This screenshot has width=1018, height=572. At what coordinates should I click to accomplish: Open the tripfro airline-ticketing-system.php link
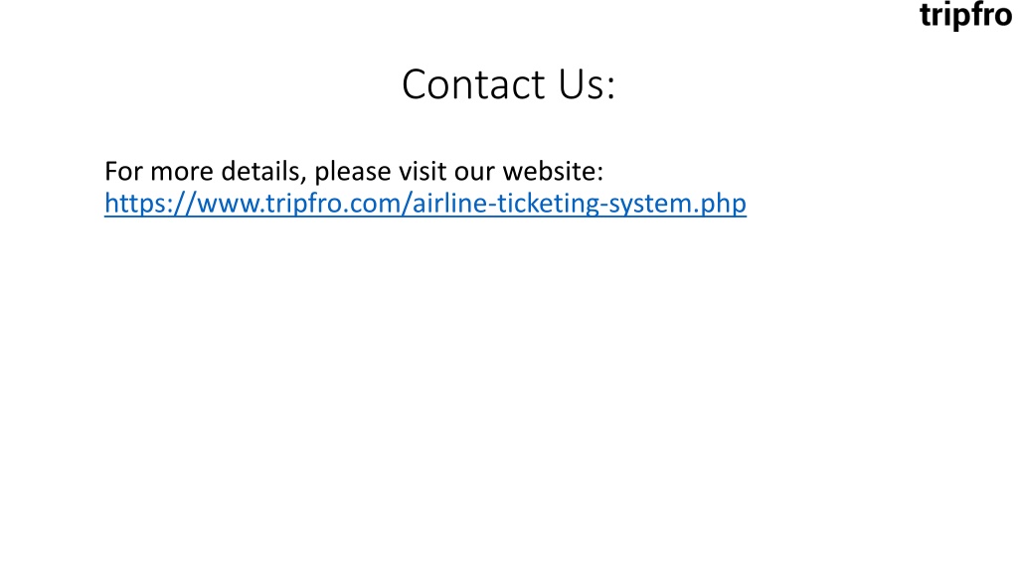point(425,204)
